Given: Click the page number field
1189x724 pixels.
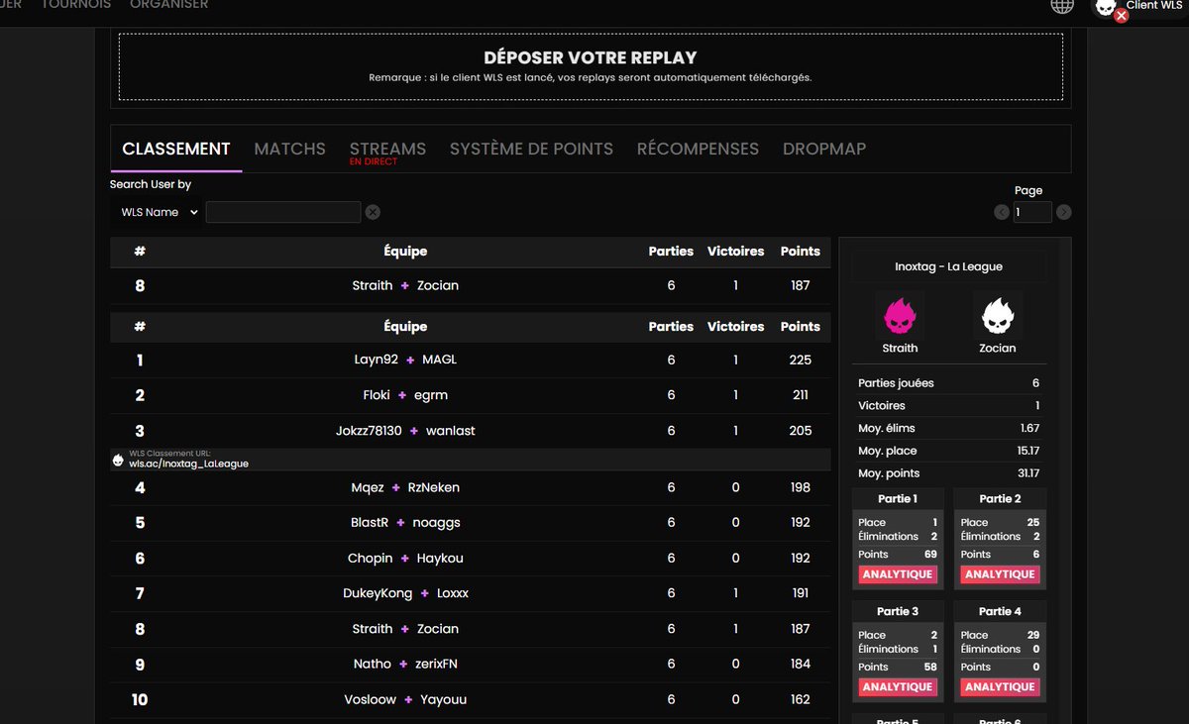Looking at the screenshot, I should 1032,212.
